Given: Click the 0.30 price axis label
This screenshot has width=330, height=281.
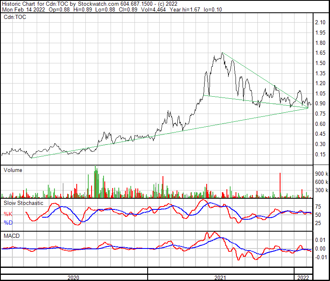Looking at the screenshot, I should (x=320, y=144).
